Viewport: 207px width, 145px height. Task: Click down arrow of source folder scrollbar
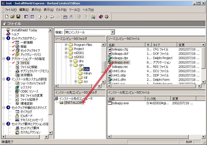click(103, 82)
